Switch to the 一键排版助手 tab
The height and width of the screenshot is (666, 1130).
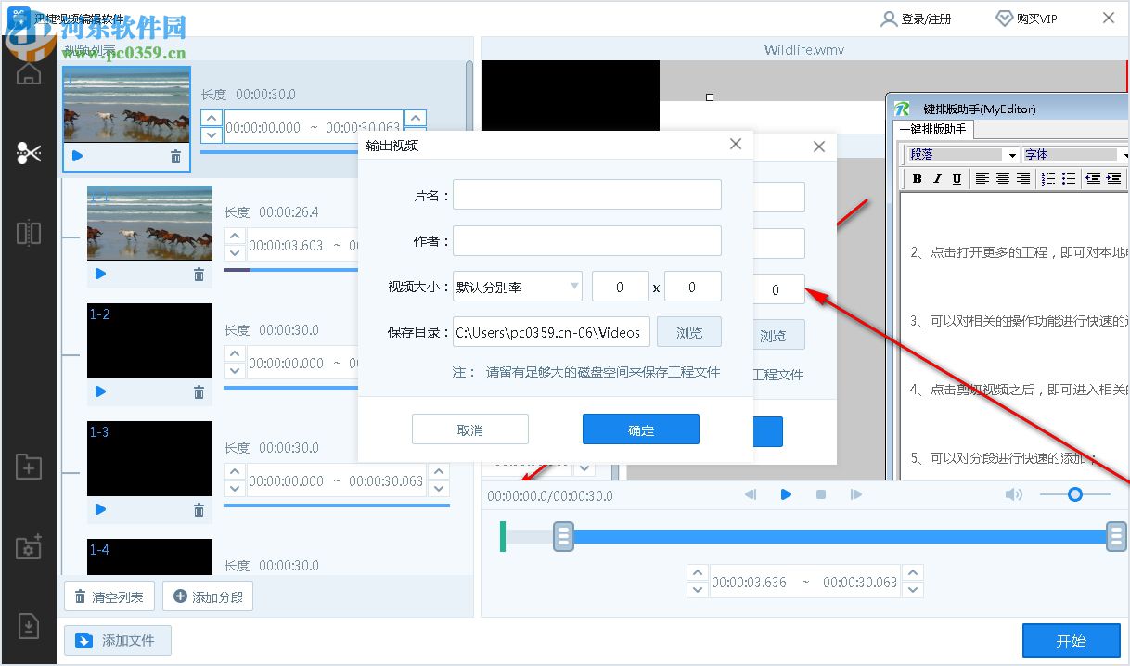(932, 129)
